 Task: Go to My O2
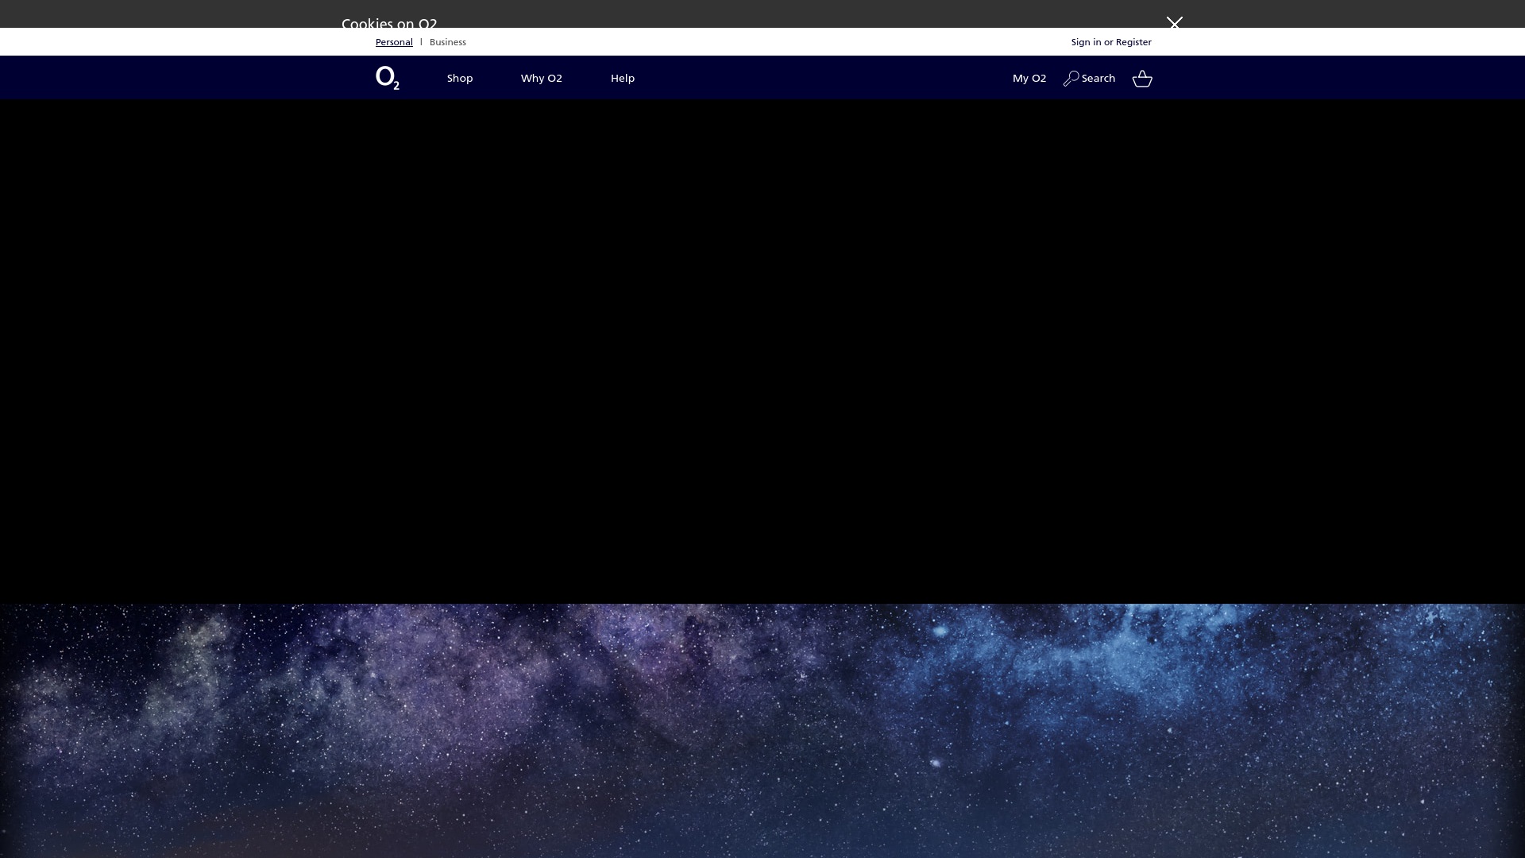pos(1029,78)
